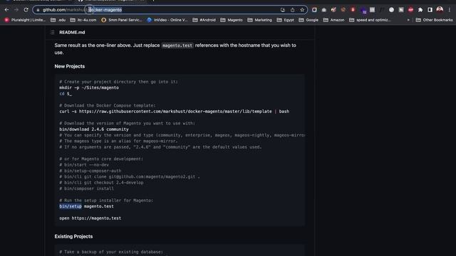The image size is (456, 256).
Task: Open the Chrome profile avatar
Action: pyautogui.click(x=440, y=10)
